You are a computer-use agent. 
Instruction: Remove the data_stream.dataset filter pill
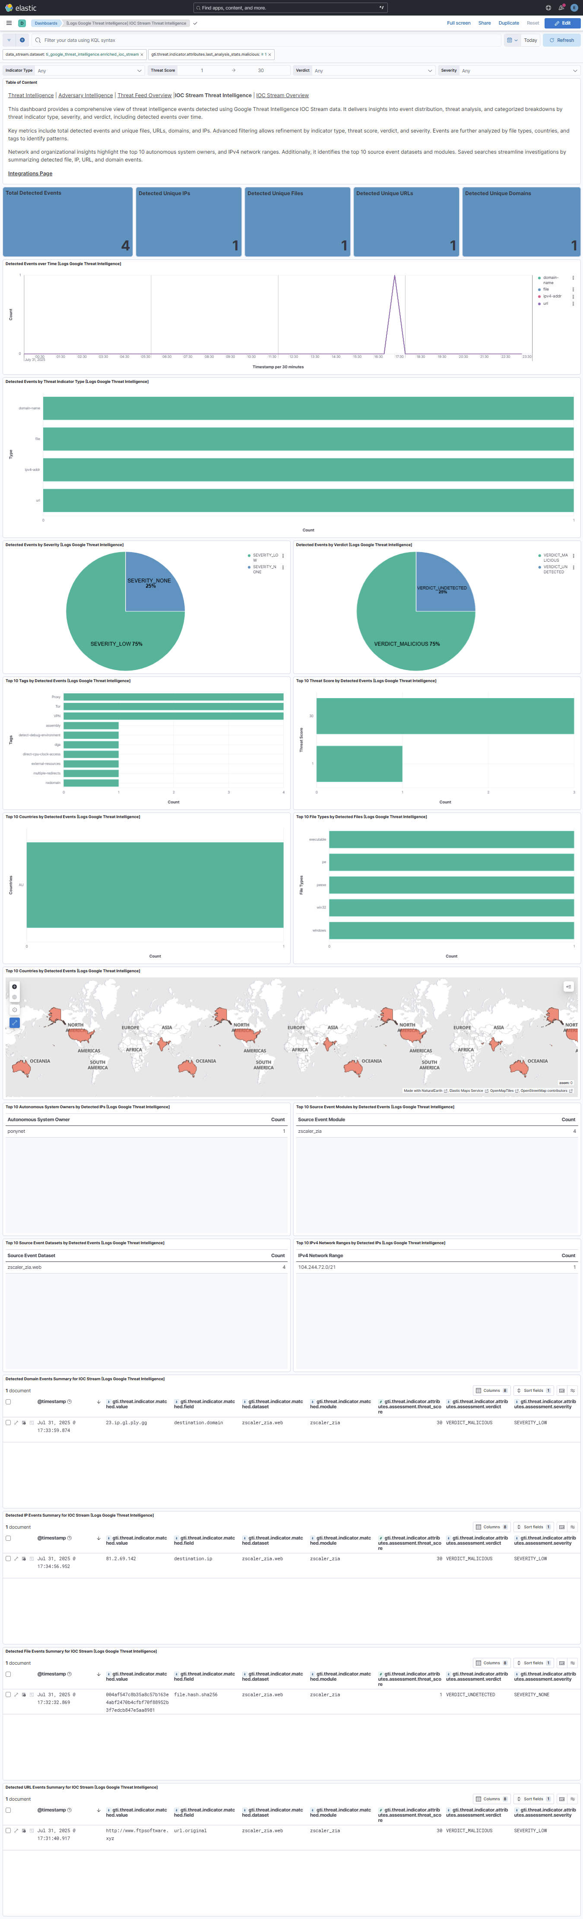click(142, 54)
